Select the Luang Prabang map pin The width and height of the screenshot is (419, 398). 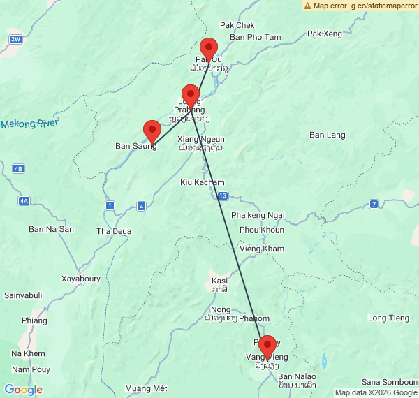point(191,96)
